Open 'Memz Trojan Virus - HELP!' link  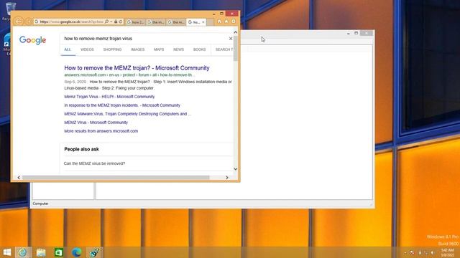(x=109, y=97)
